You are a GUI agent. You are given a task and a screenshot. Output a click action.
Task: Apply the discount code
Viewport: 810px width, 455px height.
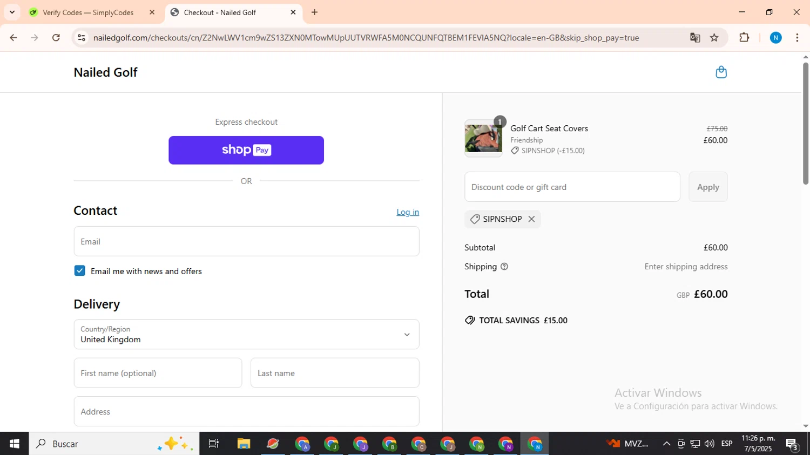[x=708, y=187]
